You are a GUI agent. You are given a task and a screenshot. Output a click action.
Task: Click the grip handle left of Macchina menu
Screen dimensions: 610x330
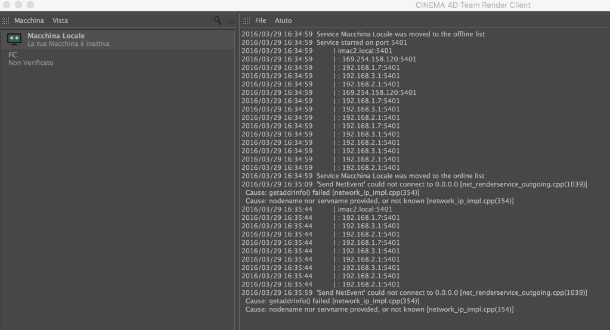click(5, 21)
